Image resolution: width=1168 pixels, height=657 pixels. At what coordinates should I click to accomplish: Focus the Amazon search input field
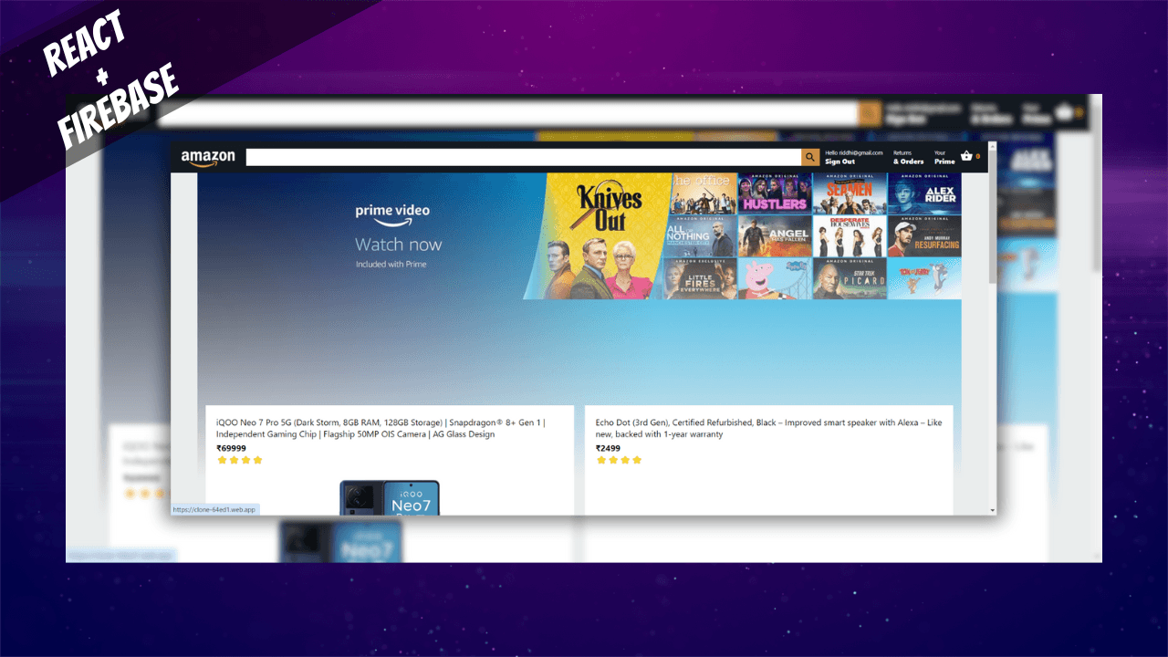tap(524, 157)
